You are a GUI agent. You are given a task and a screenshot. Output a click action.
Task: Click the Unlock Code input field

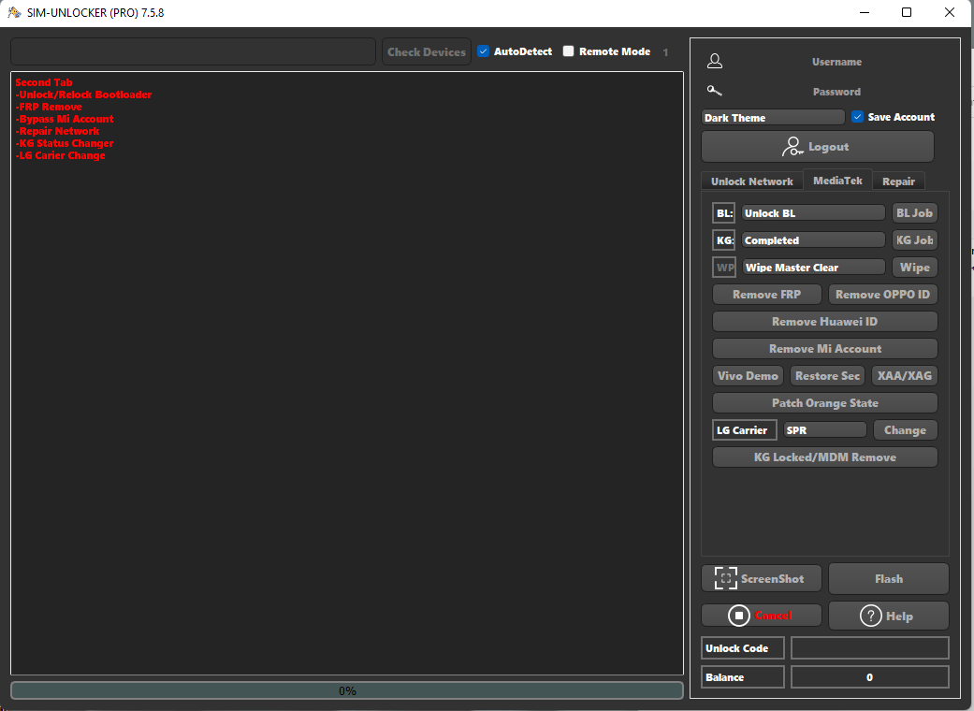click(x=869, y=648)
